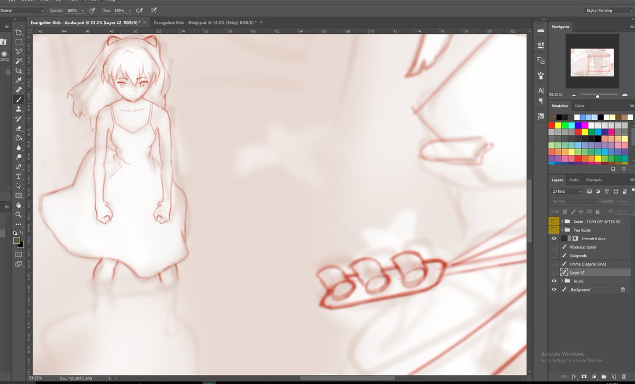The image size is (635, 384).
Task: Select the Hand tool
Action: (x=19, y=205)
